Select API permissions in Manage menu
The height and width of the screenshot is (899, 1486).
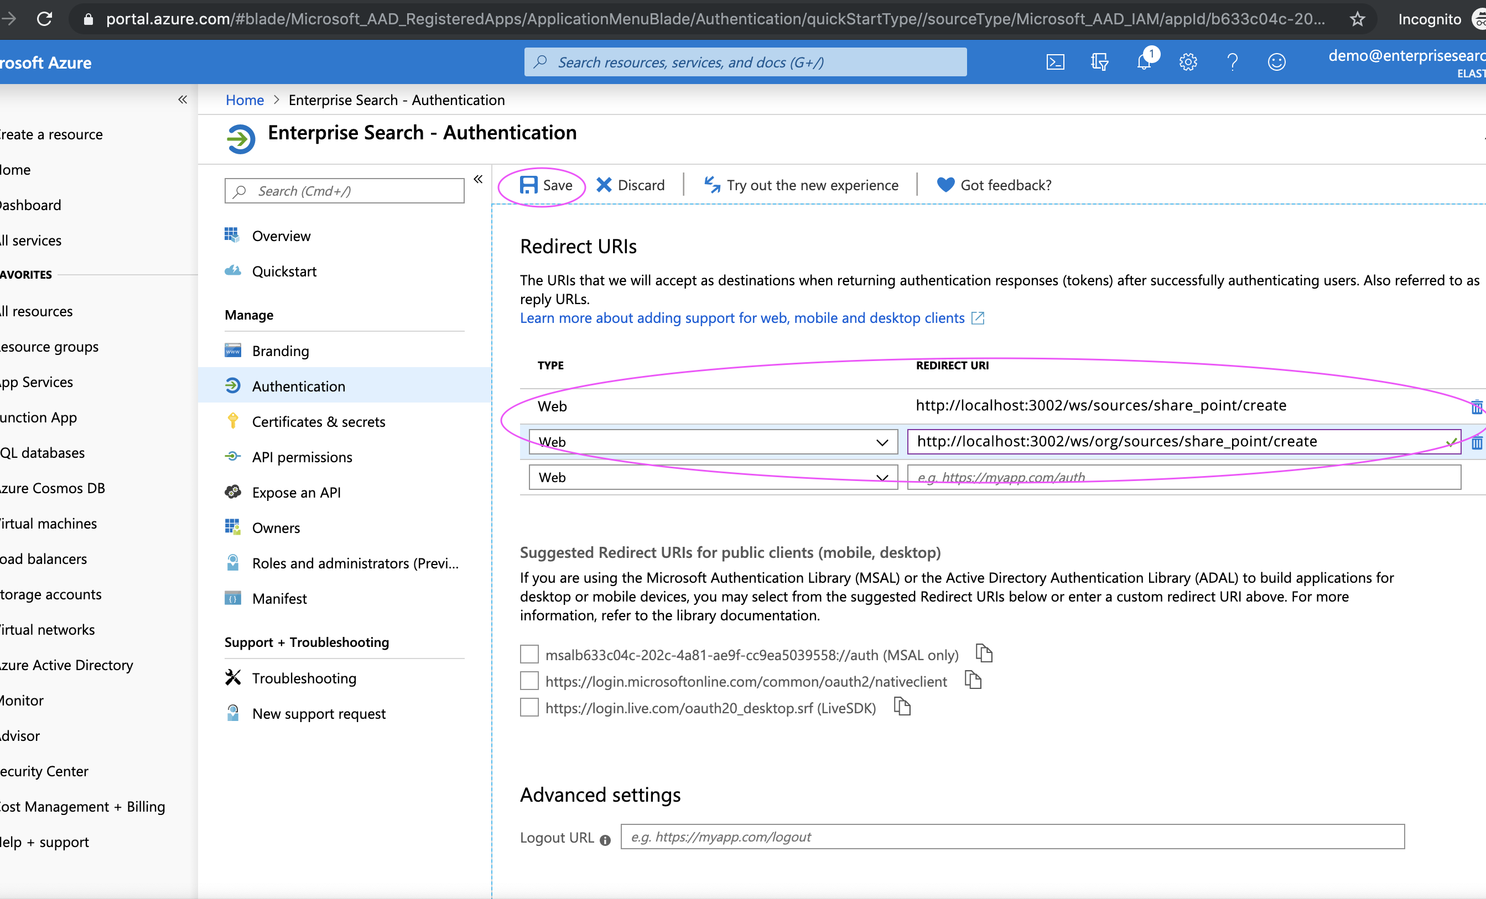click(x=302, y=457)
